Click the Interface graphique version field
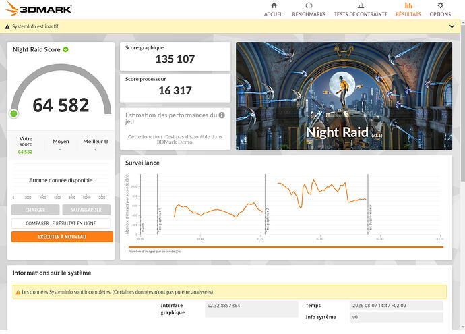Image resolution: width=465 pixels, height=334 pixels. [x=251, y=309]
